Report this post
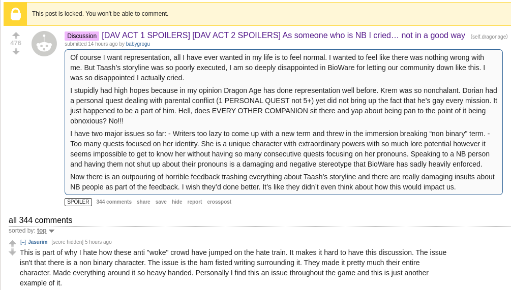 pos(195,202)
